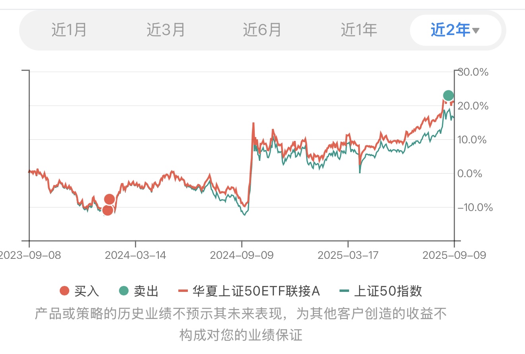
Task: Expand the dropdown arrow beside 近2年
Action: pyautogui.click(x=476, y=31)
